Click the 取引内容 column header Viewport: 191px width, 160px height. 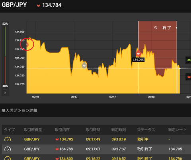click(x=62, y=130)
